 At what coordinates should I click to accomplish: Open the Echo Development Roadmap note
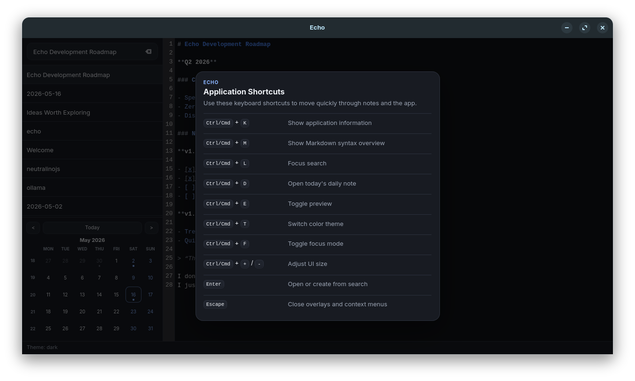click(x=92, y=75)
